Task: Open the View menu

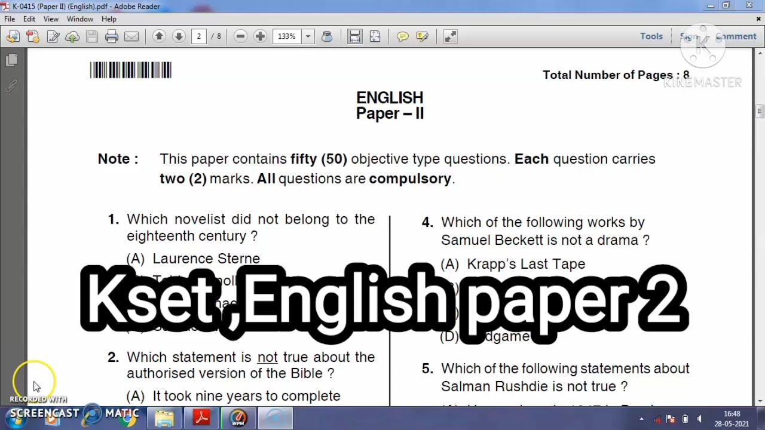Action: click(51, 19)
